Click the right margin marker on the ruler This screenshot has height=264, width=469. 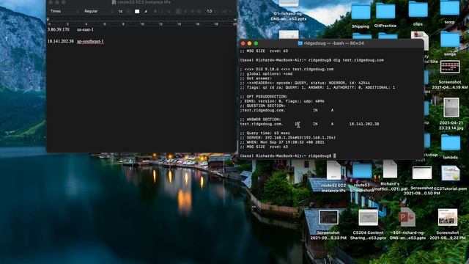pos(234,20)
